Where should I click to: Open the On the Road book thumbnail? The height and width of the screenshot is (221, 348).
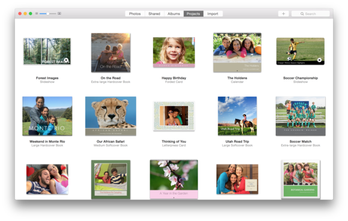point(111,53)
